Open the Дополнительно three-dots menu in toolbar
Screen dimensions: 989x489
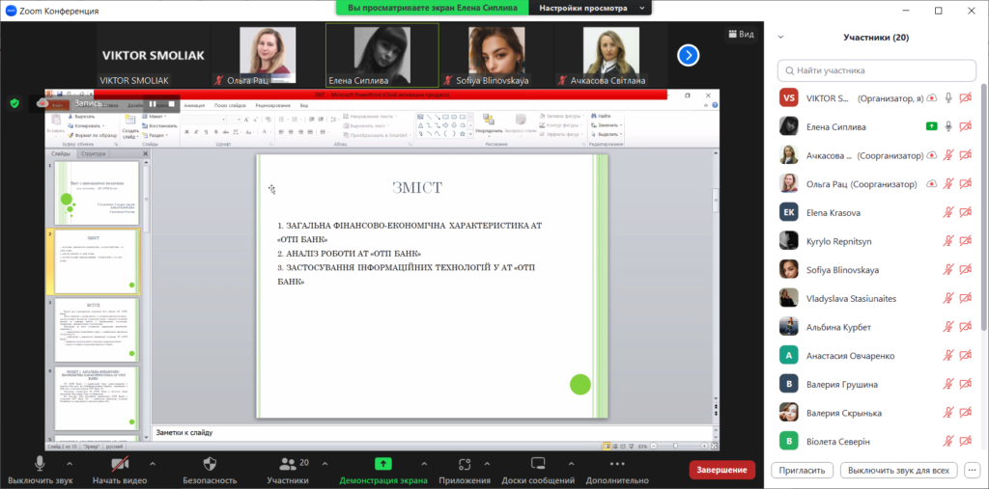(617, 465)
